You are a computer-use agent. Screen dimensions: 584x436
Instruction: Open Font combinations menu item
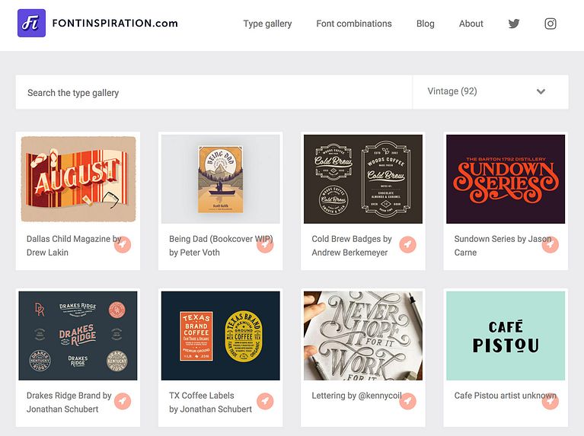354,24
